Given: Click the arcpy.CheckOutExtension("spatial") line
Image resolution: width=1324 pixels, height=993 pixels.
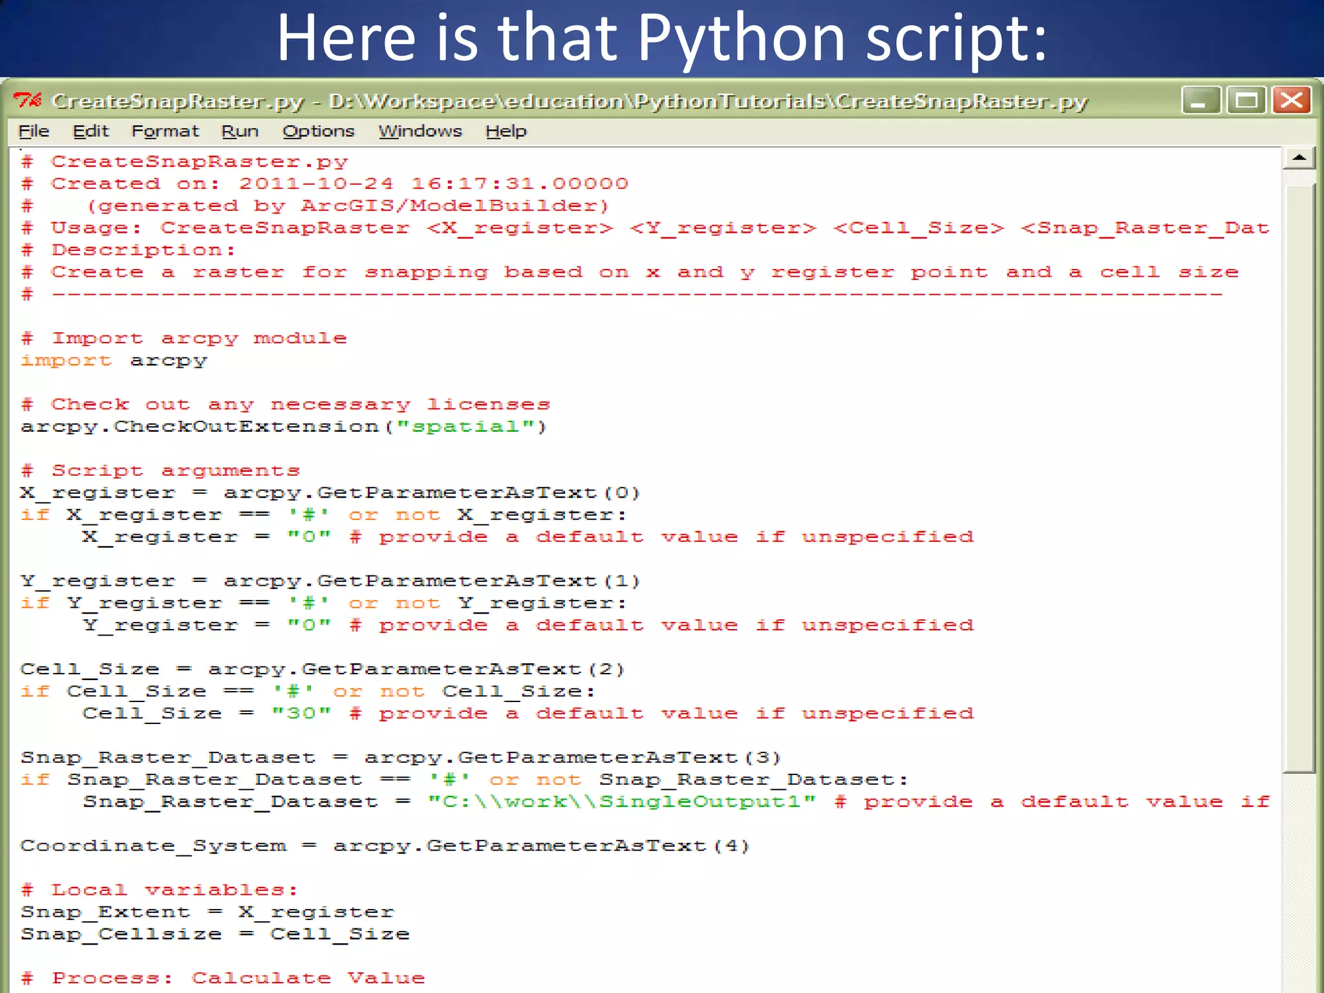Looking at the screenshot, I should pyautogui.click(x=284, y=427).
